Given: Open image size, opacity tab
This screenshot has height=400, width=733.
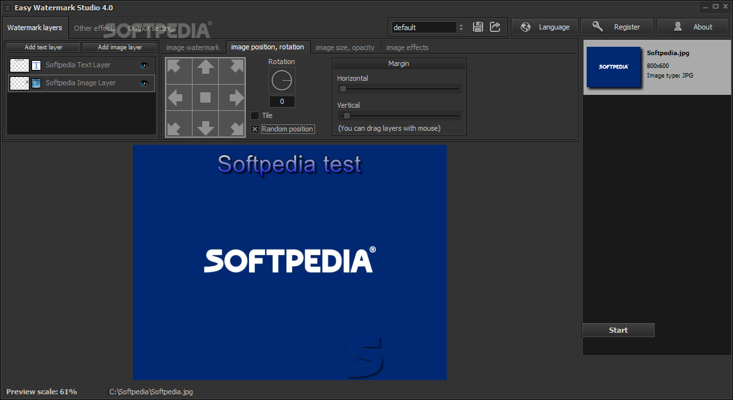Looking at the screenshot, I should [x=345, y=47].
